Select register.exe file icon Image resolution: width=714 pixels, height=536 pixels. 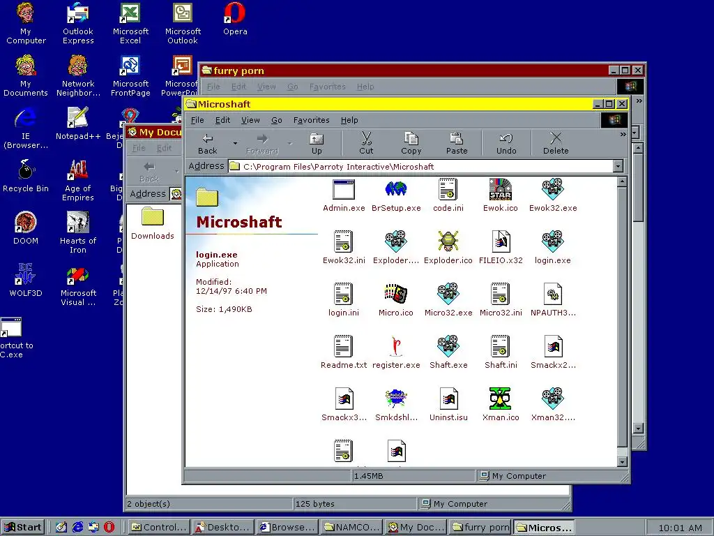click(396, 346)
